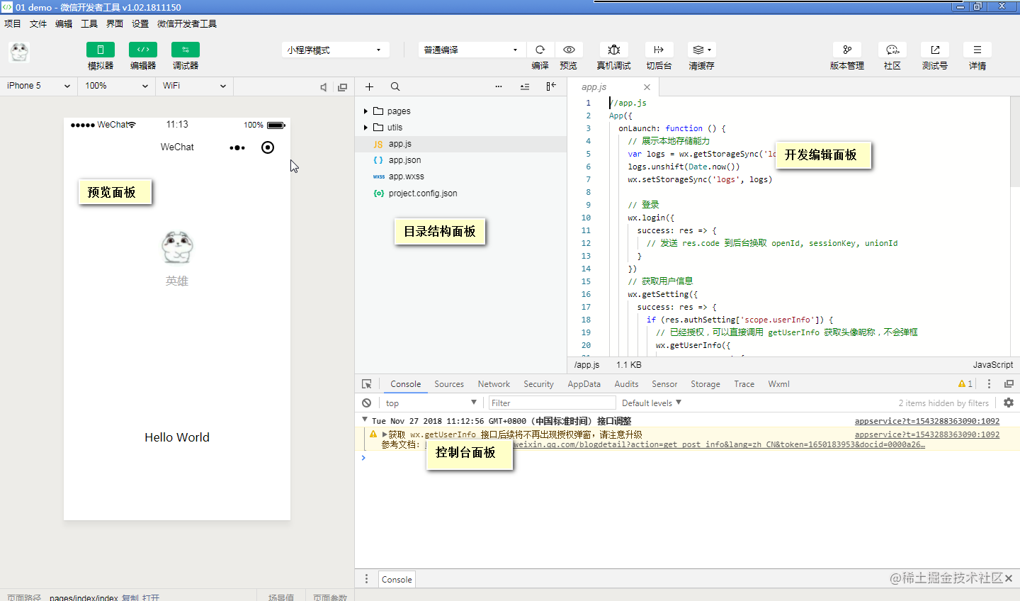Switch to the Audits tab
The height and width of the screenshot is (601, 1020).
[626, 384]
